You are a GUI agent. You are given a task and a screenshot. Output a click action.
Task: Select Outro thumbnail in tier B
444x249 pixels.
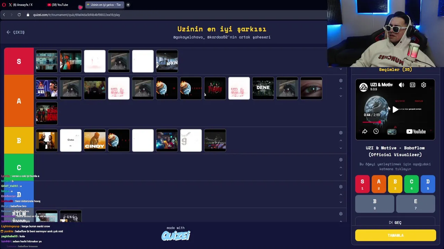coord(71,140)
